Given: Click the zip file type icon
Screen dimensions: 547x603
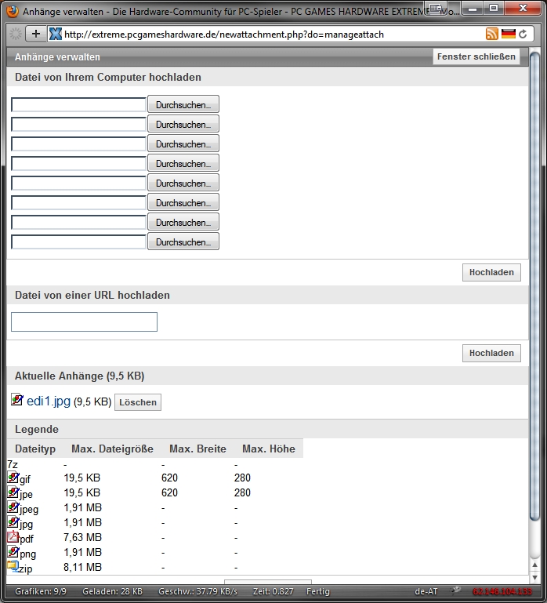Looking at the screenshot, I should 13,567.
